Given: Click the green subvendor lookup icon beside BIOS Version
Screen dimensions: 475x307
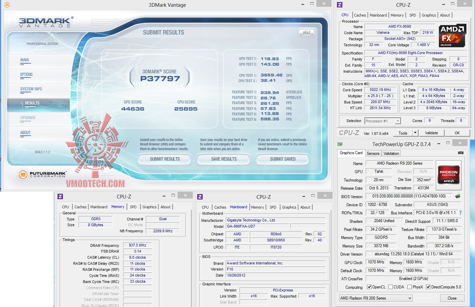Looking at the screenshot, I should click(458, 196).
